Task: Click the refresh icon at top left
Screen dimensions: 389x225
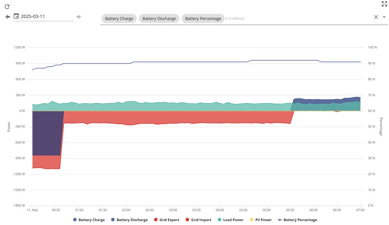Action: coord(7,6)
